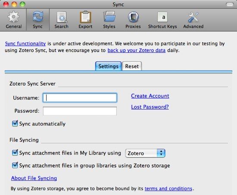Select the Sync pane icon

38,20
